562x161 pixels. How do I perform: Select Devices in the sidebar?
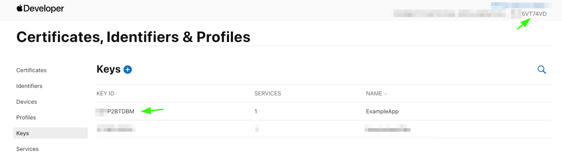point(27,101)
